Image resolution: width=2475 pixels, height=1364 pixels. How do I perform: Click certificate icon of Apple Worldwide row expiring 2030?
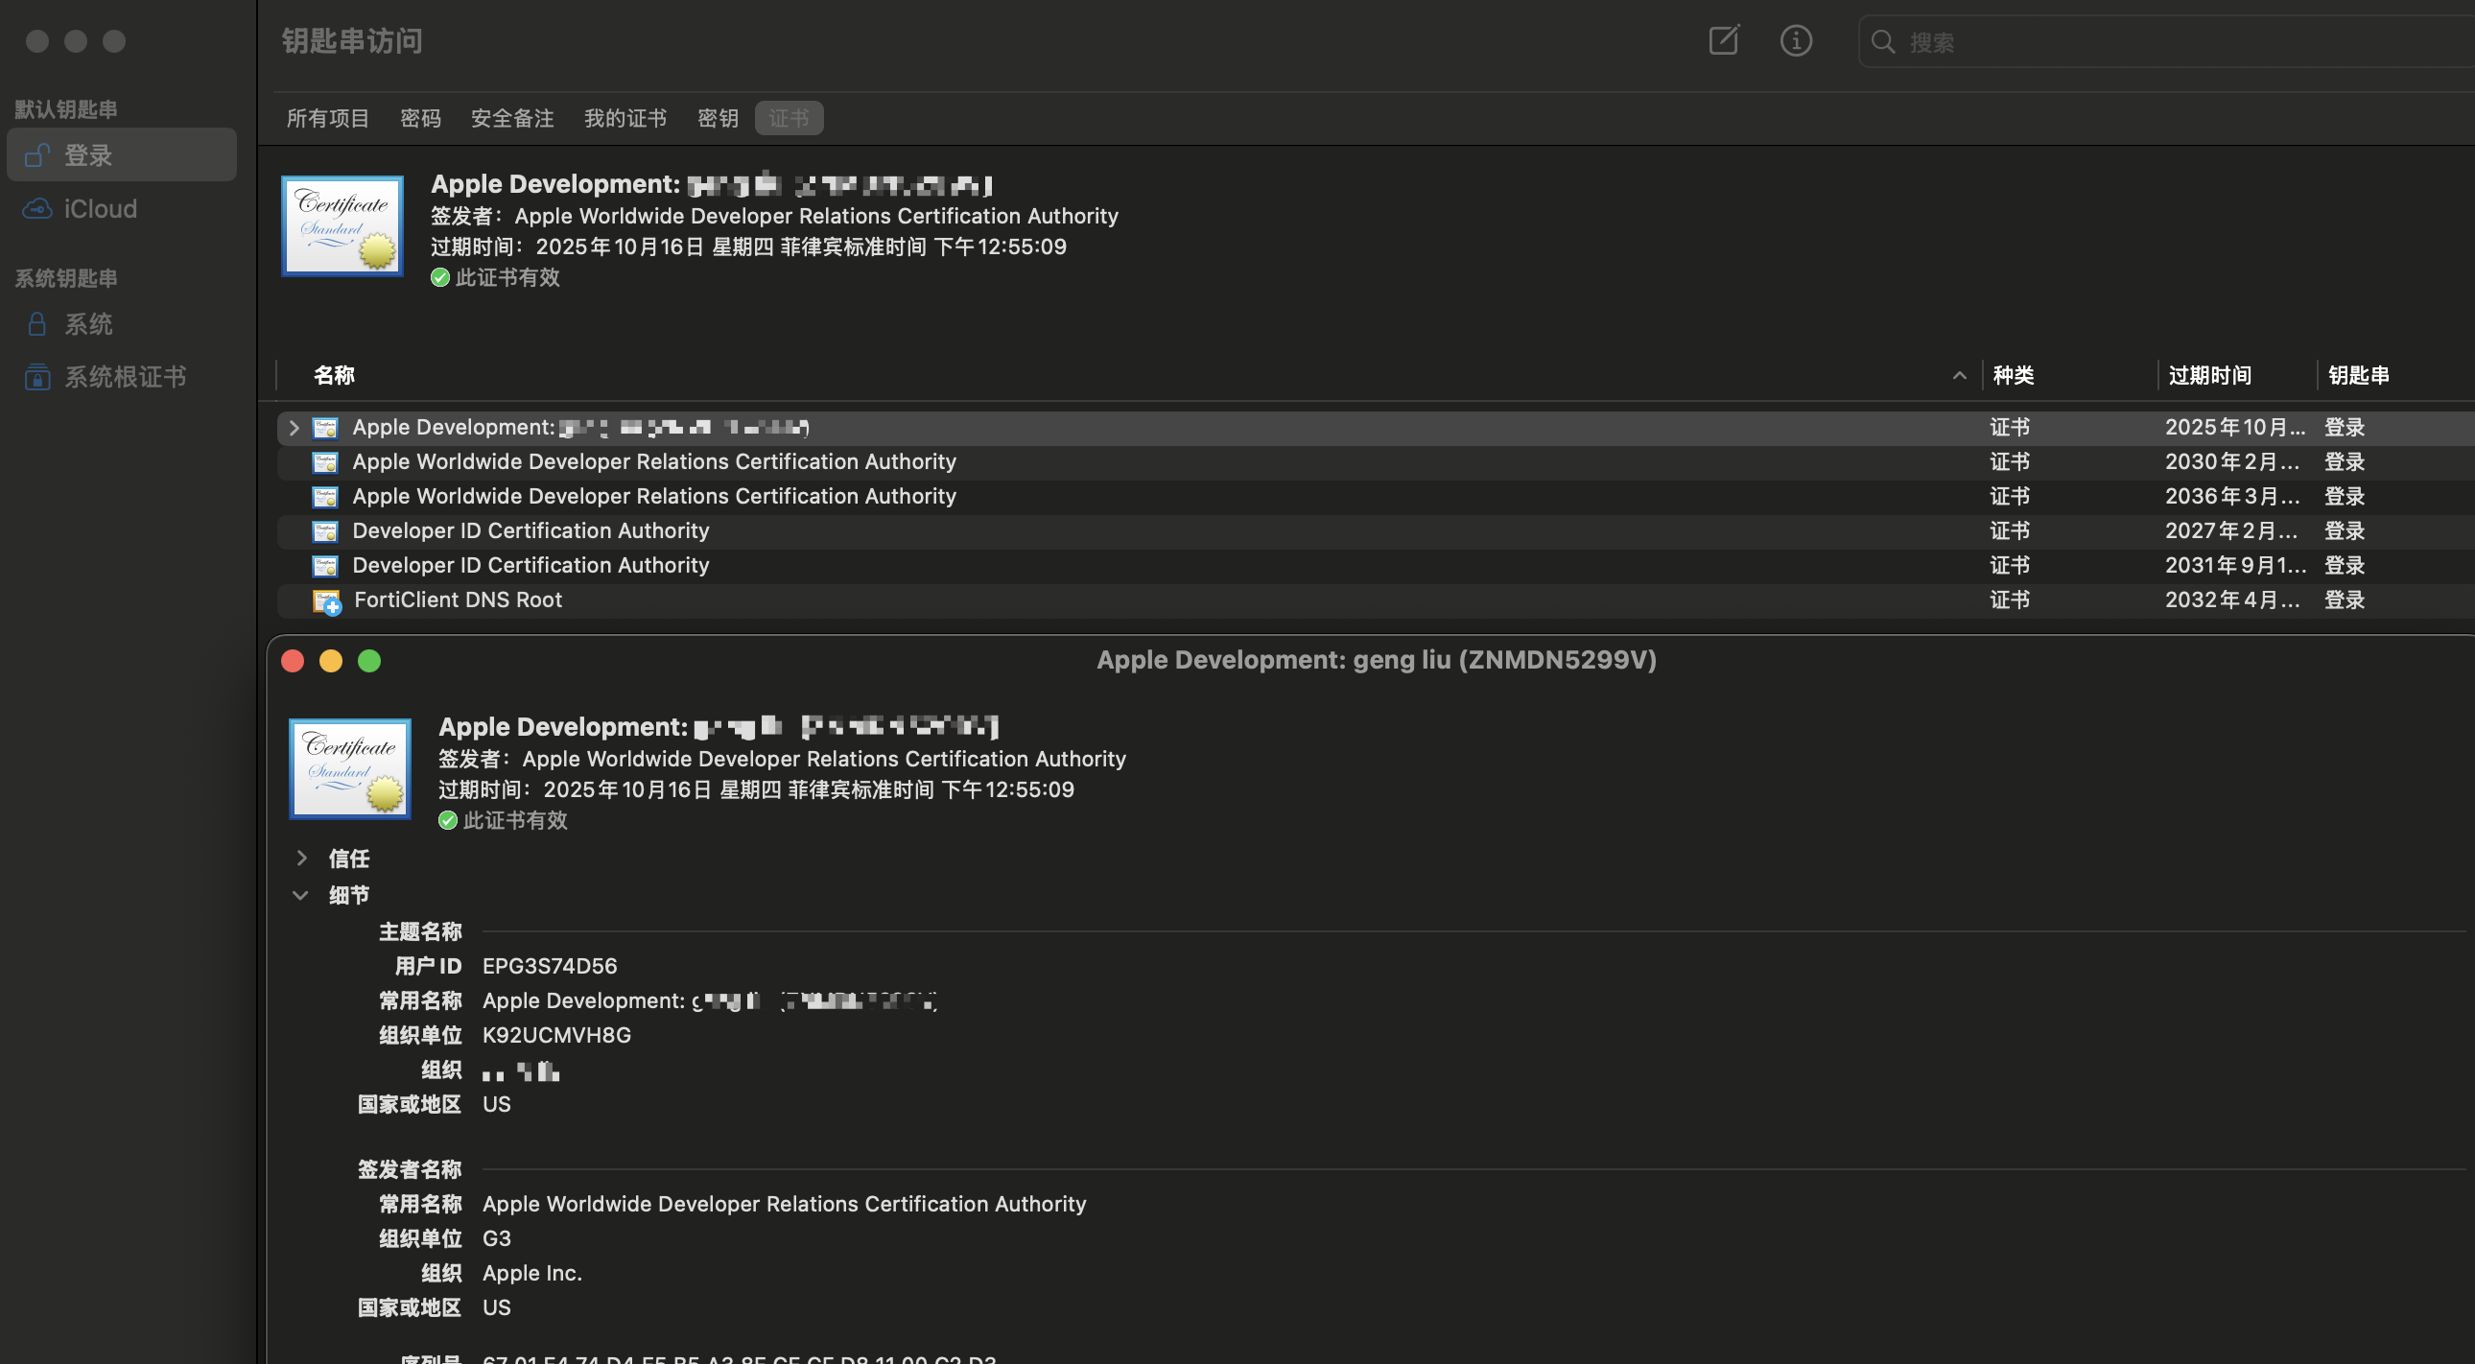click(x=326, y=462)
